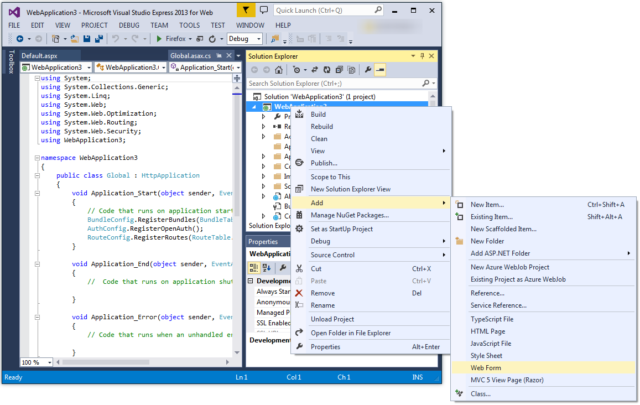This screenshot has height=405, width=640.
Task: Click the Categorized view icon in Properties
Action: (x=253, y=268)
